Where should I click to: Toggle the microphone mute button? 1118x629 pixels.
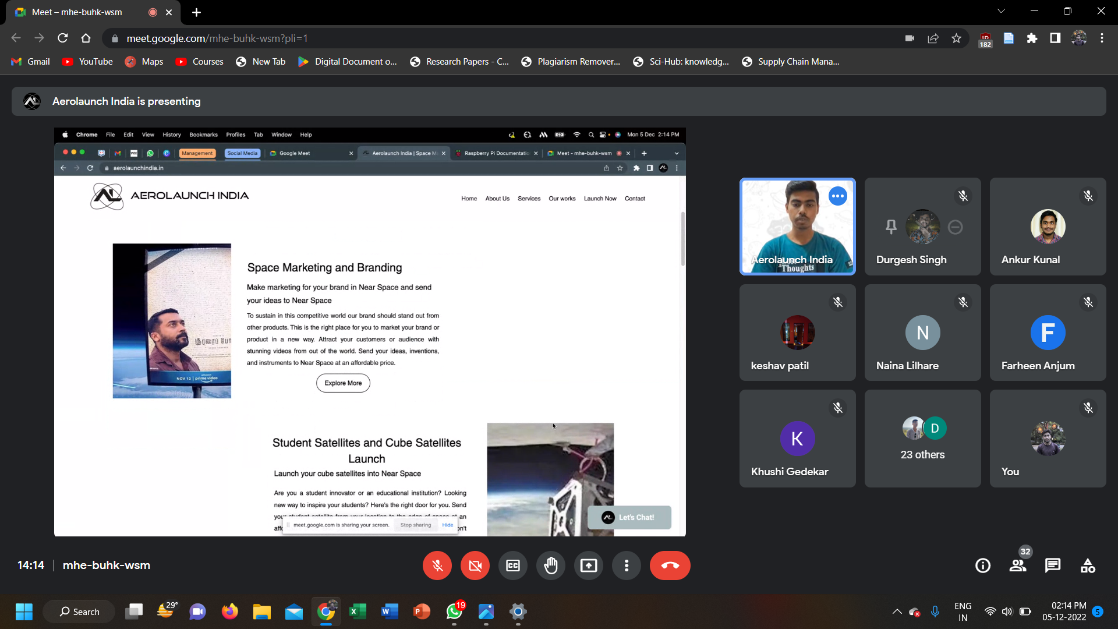(437, 566)
